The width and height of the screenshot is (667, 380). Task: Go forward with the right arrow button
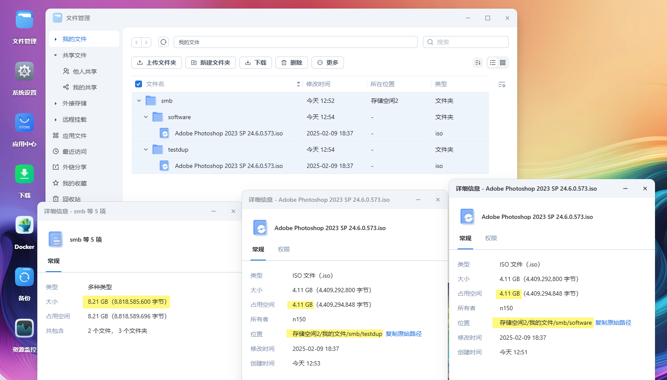146,42
